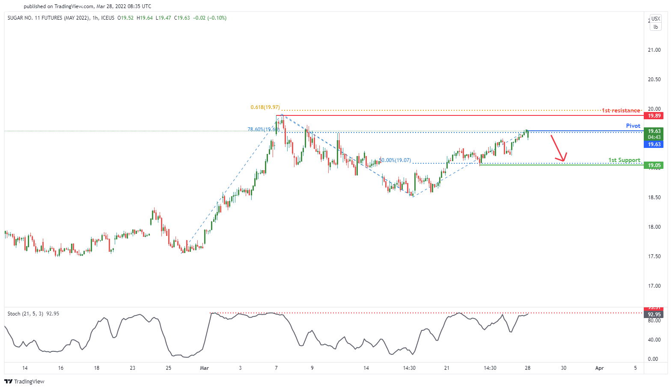Click the 78.60% retracement label
Viewport: 672px width, 389px height.
pyautogui.click(x=263, y=130)
